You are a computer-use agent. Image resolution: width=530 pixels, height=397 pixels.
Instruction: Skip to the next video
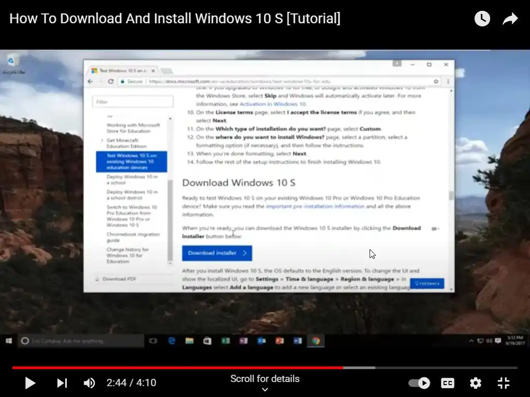62,383
